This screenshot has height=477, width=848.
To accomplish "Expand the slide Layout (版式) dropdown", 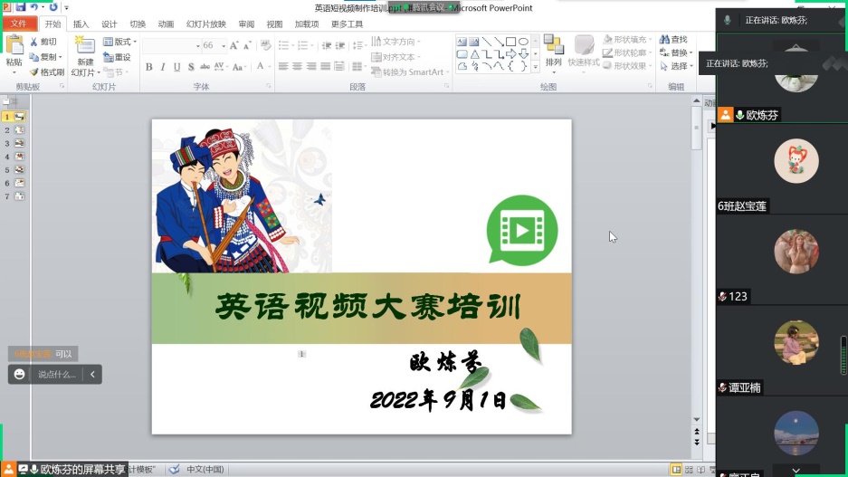I will point(120,42).
